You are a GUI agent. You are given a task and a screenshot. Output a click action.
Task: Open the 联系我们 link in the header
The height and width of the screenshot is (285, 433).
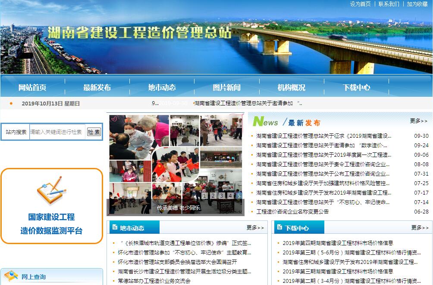coord(389,4)
